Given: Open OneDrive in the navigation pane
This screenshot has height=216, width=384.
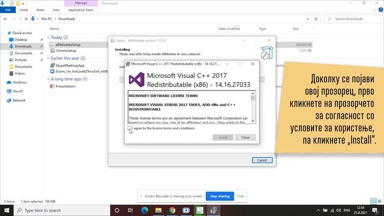Looking at the screenshot, I should click(19, 82).
